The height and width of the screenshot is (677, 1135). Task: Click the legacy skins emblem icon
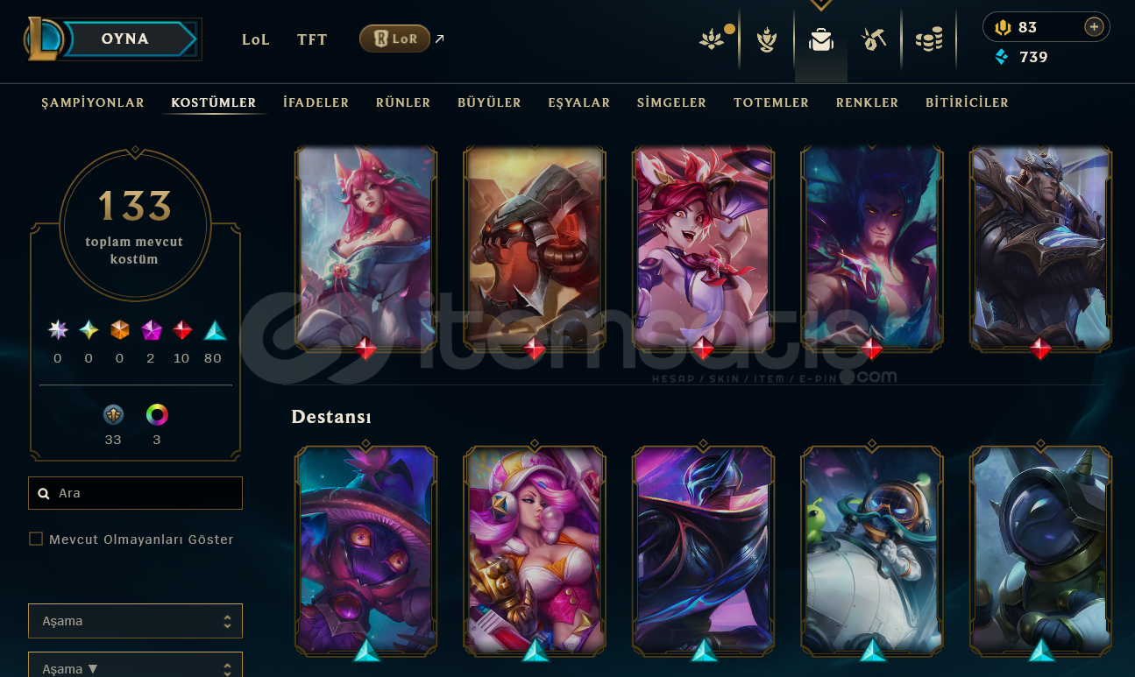(113, 415)
